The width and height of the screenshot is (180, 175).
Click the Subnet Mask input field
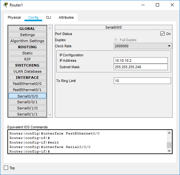point(141,67)
